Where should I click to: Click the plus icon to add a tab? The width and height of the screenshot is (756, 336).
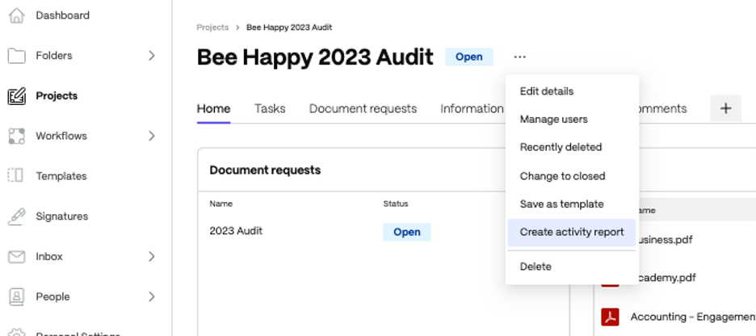[x=725, y=108]
